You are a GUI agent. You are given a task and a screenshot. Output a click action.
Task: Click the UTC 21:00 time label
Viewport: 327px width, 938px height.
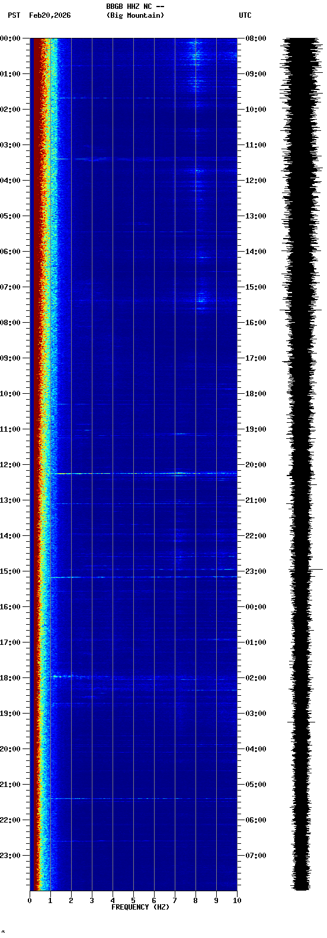(x=256, y=500)
